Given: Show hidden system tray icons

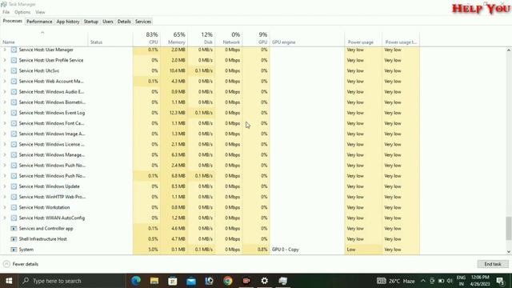Looking at the screenshot, I should (423, 281).
